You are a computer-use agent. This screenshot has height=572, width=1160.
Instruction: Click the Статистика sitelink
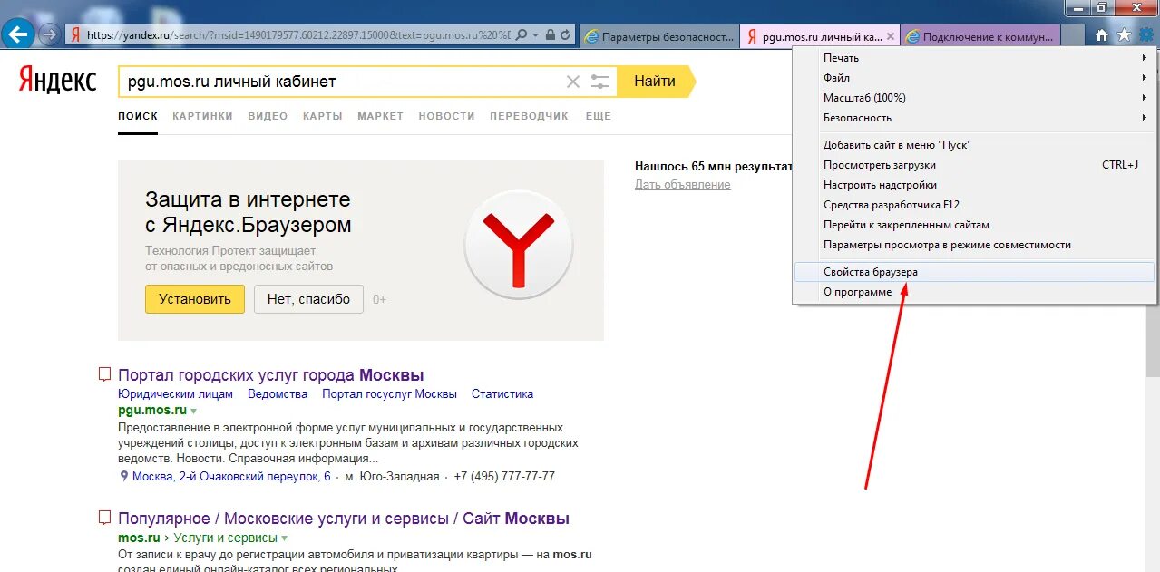(502, 394)
